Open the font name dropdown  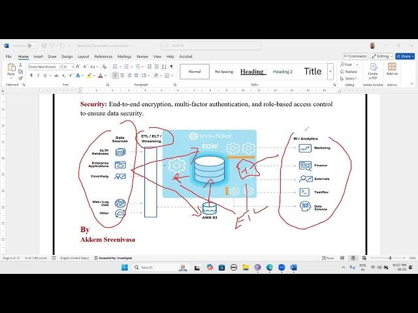click(x=60, y=67)
